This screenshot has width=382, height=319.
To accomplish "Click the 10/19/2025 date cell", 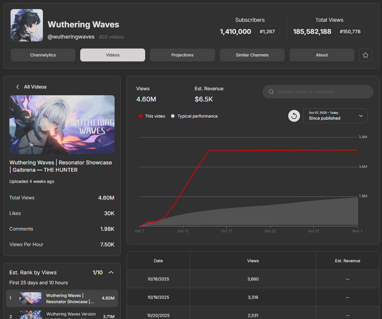I will point(158,297).
